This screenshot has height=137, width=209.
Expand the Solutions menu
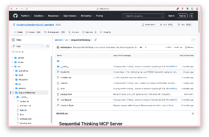click(40, 16)
